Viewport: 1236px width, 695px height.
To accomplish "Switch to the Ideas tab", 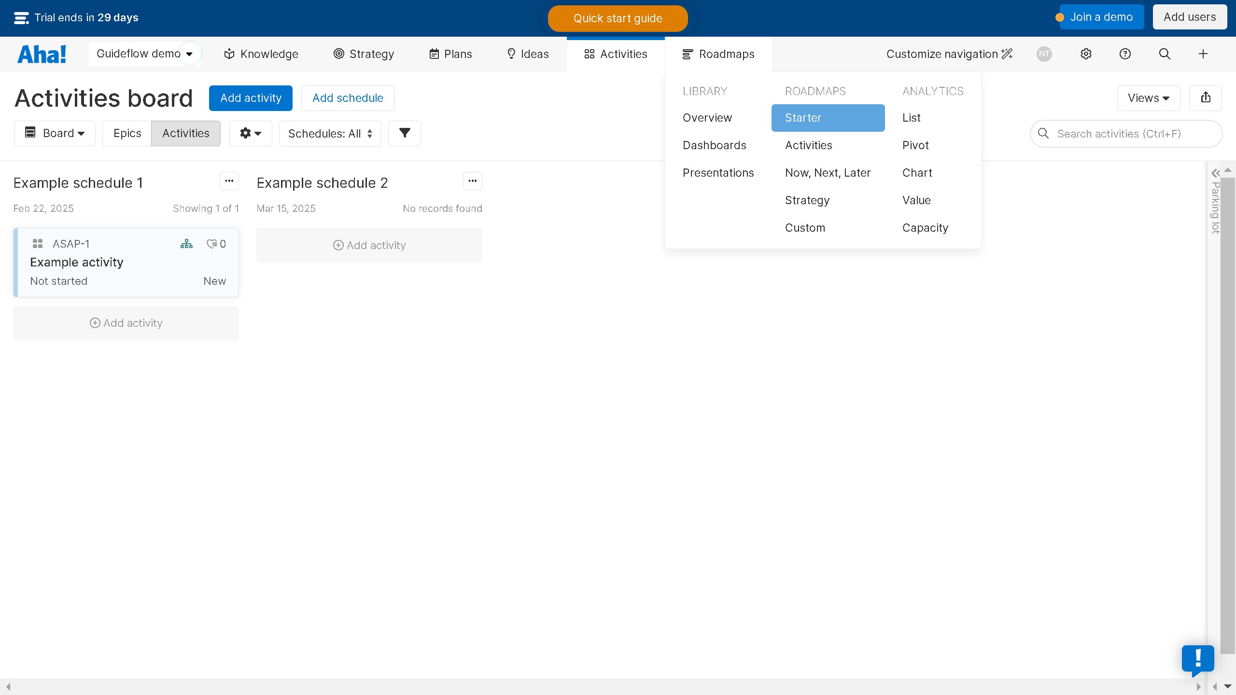I will [527, 54].
